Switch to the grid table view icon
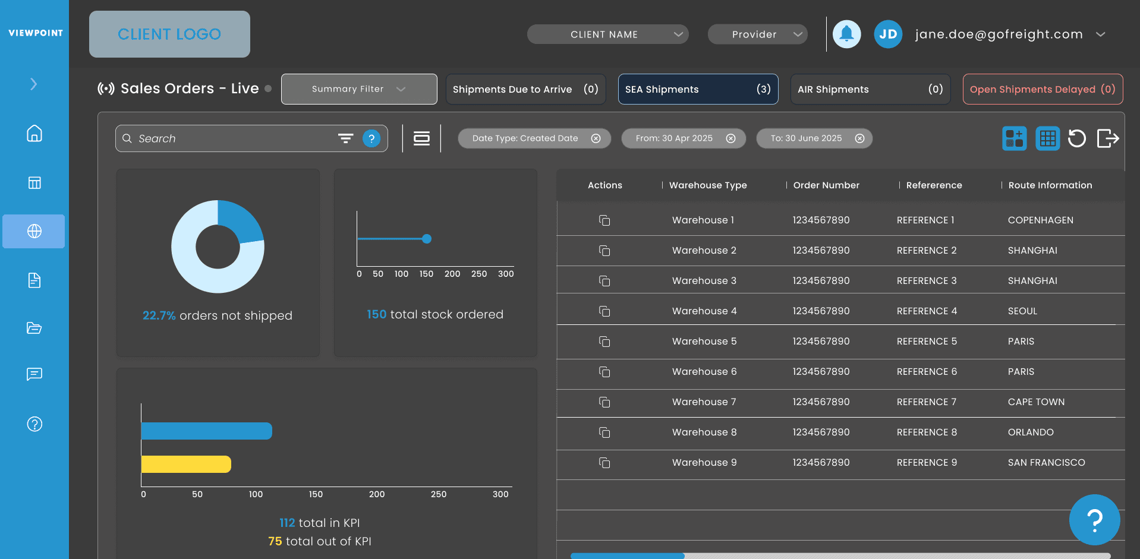Image resolution: width=1140 pixels, height=559 pixels. coord(1047,138)
